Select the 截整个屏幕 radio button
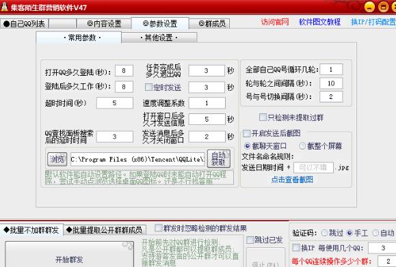Screen dimensions: 396x267 tap(302, 145)
